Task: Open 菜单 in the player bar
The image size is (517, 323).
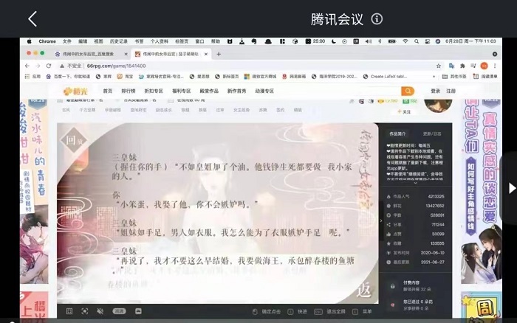Action: (363, 311)
